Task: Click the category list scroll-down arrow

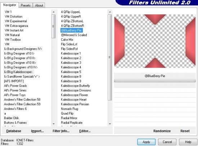Action: (54, 124)
